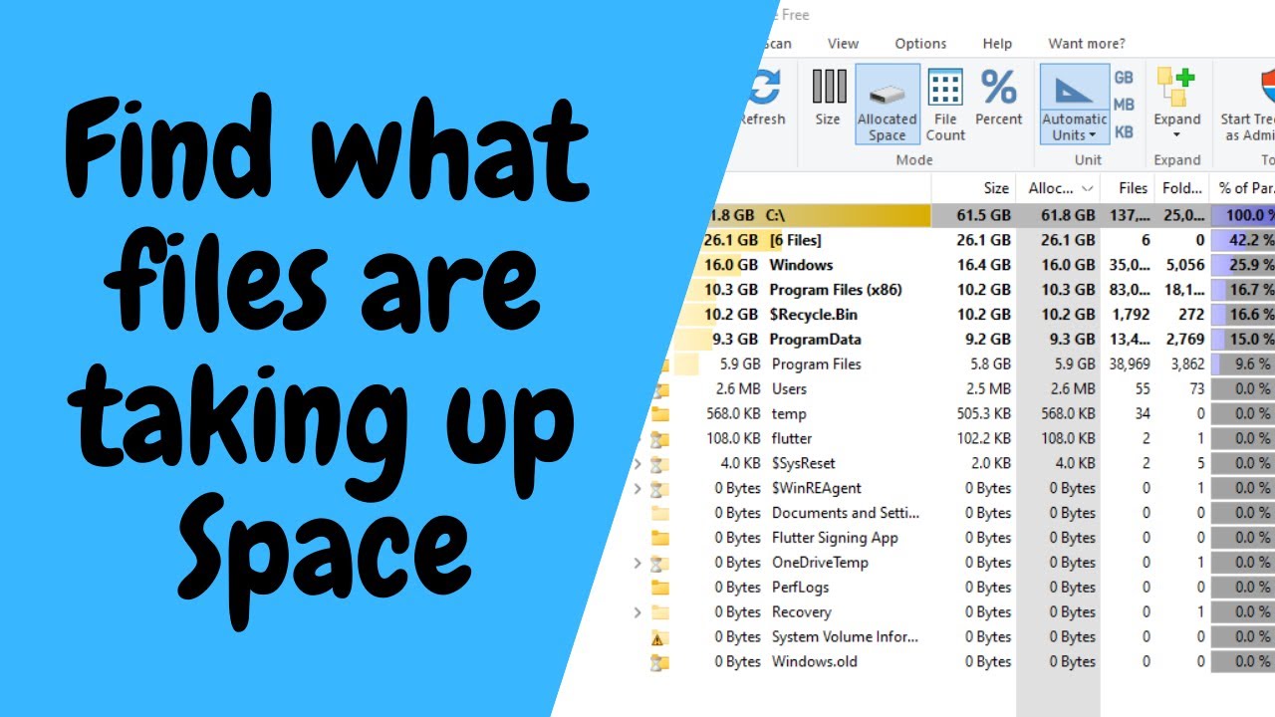
Task: Click the Users folder icon
Action: pos(659,389)
